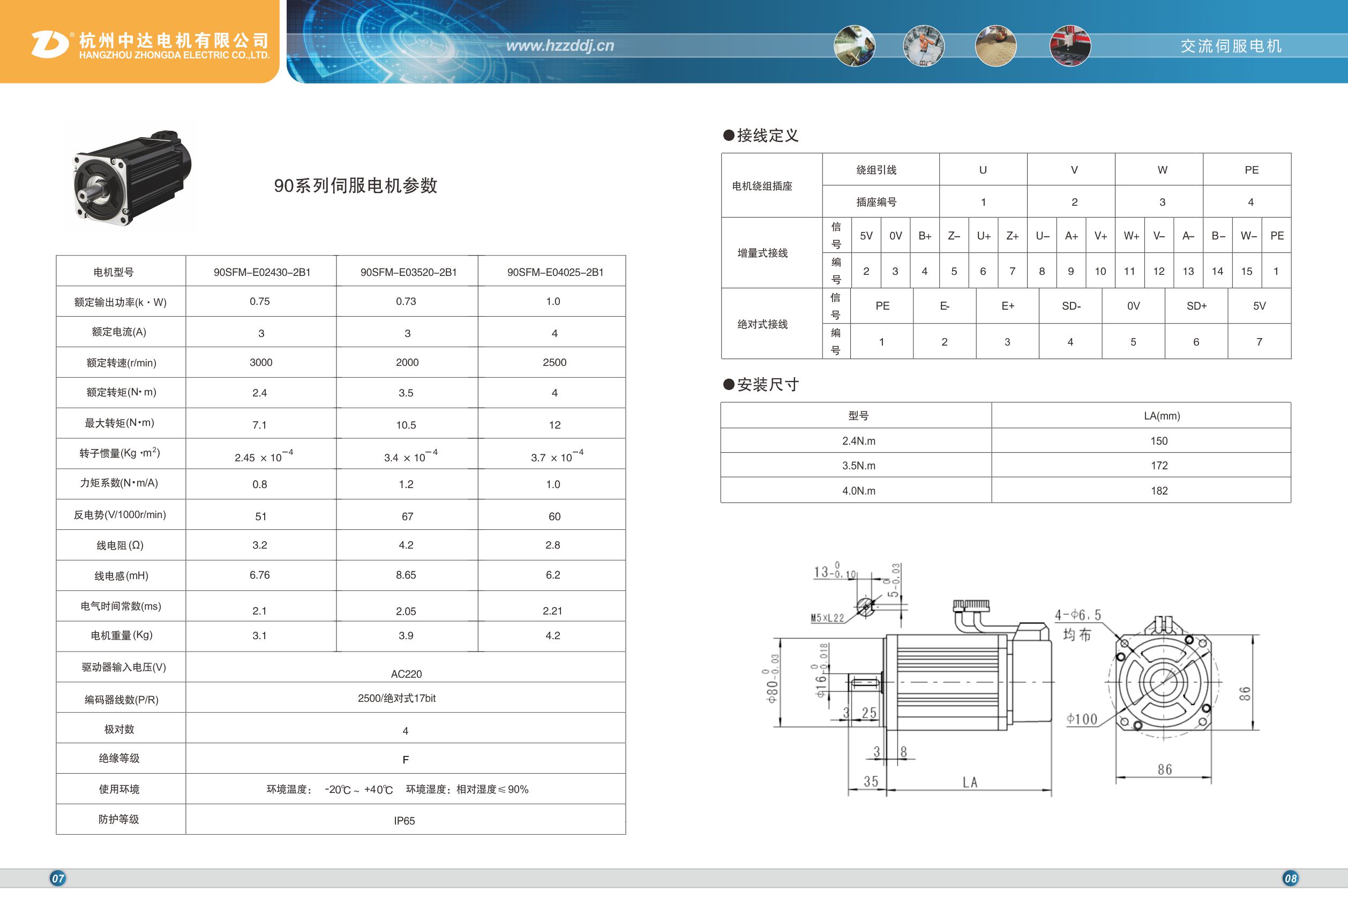This screenshot has height=921, width=1348.
Task: Click the LA dimension label in drawing
Action: coord(970,782)
